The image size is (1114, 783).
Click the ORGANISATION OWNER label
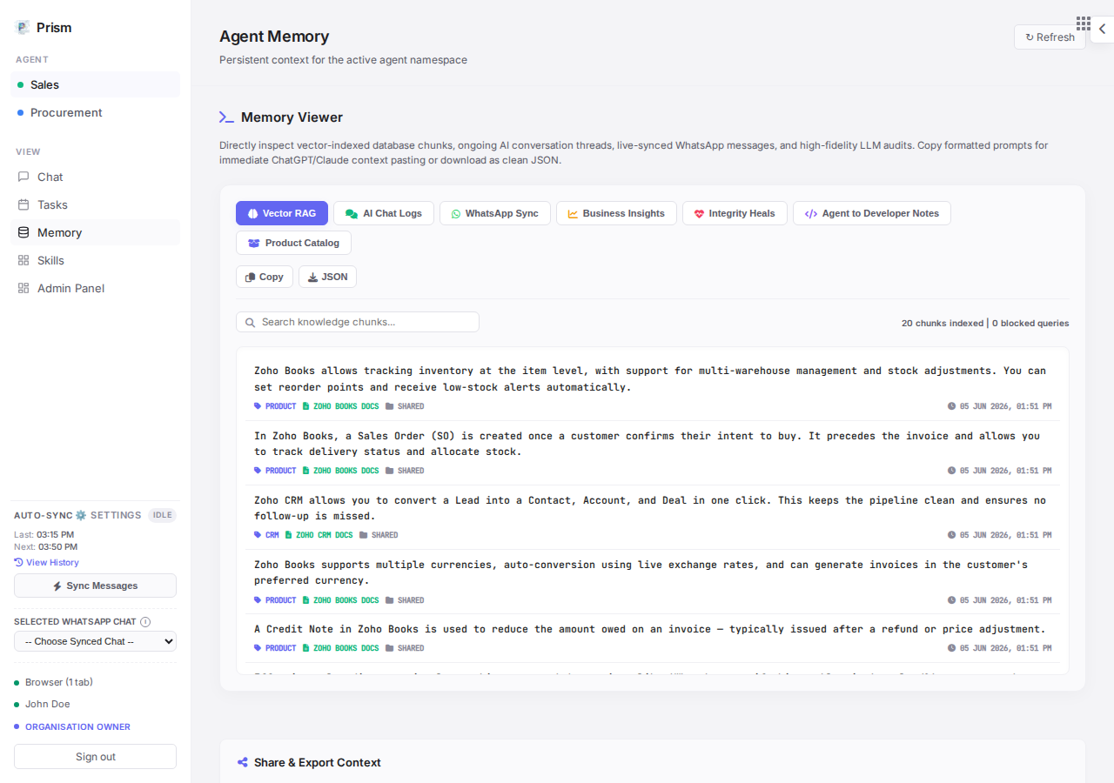point(77,726)
